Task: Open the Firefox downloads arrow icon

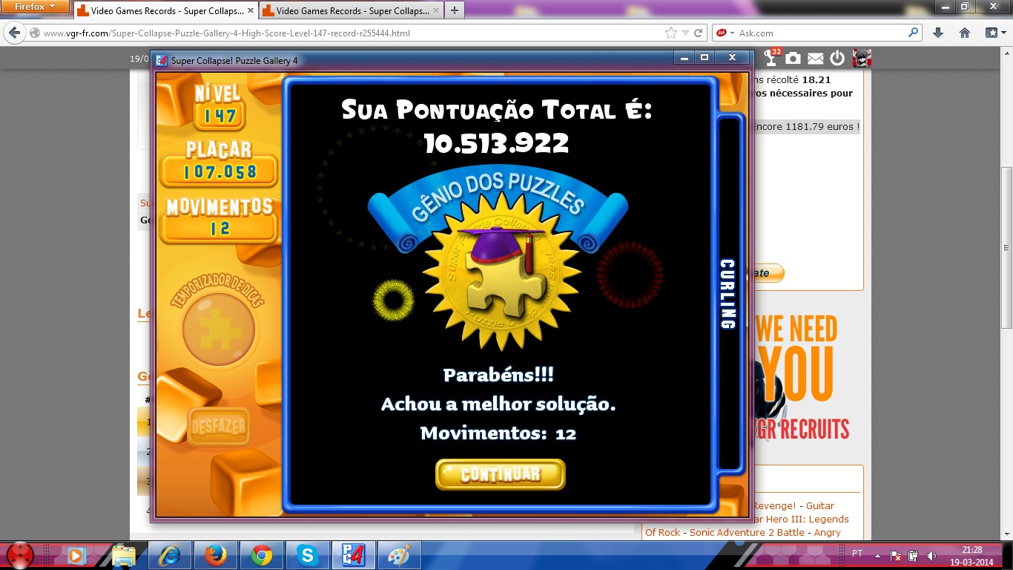Action: 938,33
